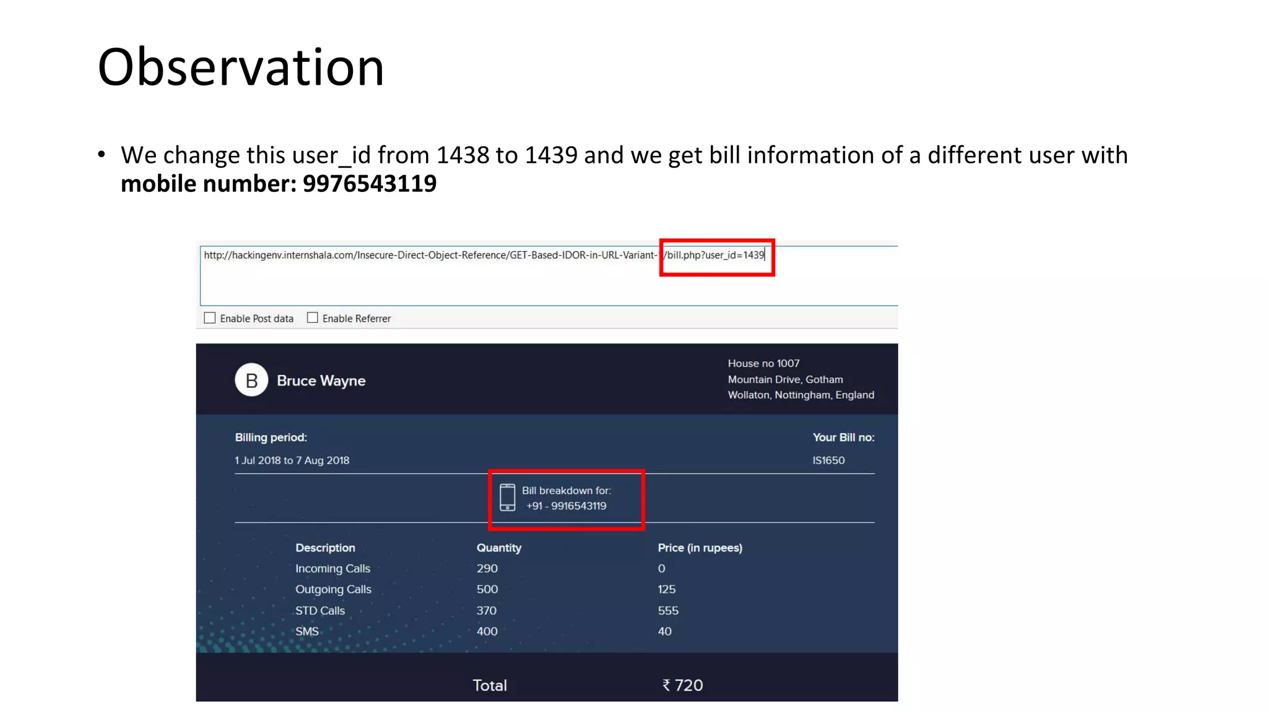Viewport: 1268px width, 713px height.
Task: Click the Your Bill no: label
Action: tap(843, 438)
